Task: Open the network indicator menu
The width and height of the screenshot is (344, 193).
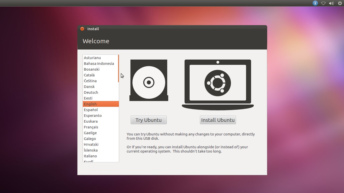Action: tap(323, 3)
